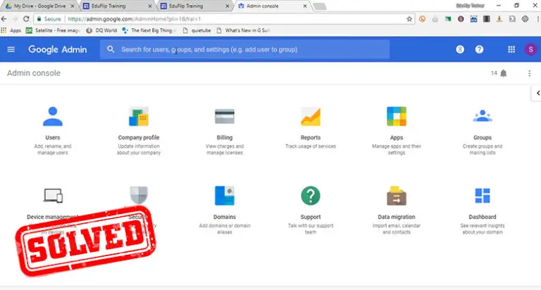The width and height of the screenshot is (541, 290).
Task: Click the search magnifier icon
Action: (x=111, y=49)
